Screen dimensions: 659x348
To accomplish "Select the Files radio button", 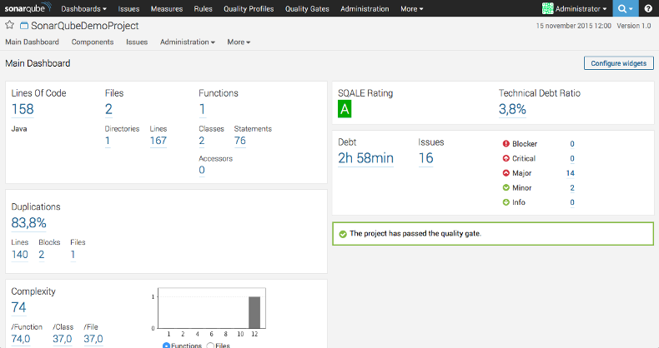I will coord(210,345).
